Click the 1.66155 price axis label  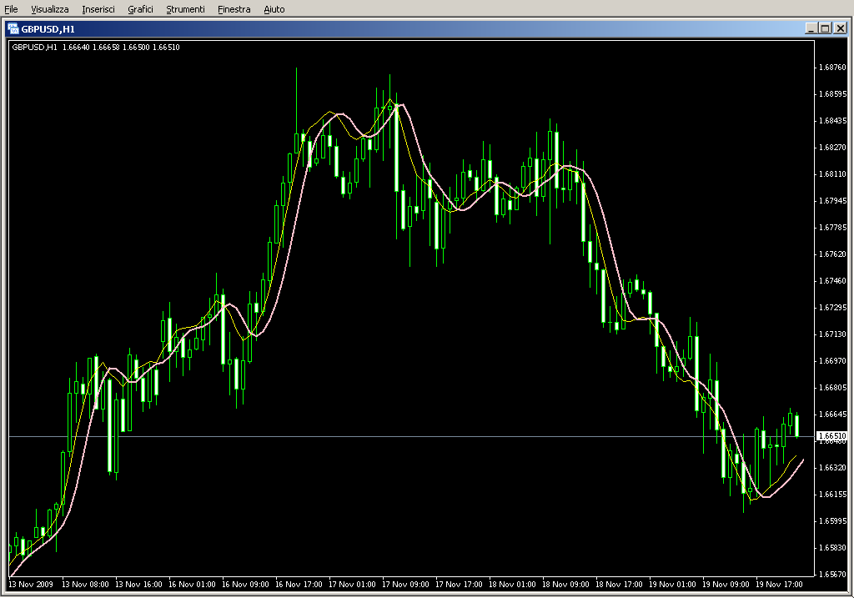[x=833, y=495]
